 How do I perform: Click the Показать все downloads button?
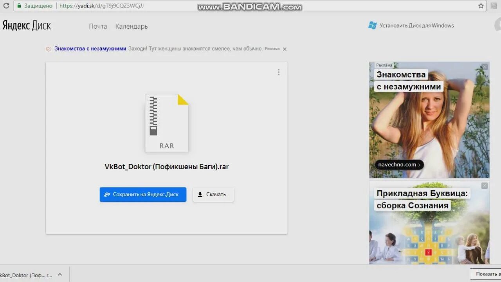point(485,274)
